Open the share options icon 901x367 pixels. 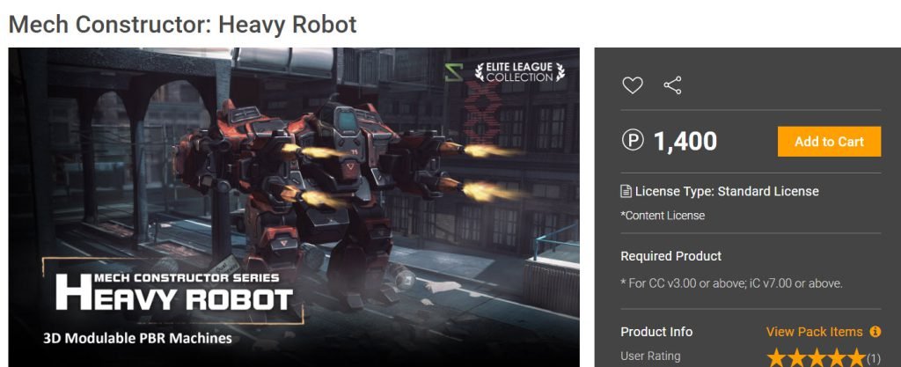(x=672, y=85)
